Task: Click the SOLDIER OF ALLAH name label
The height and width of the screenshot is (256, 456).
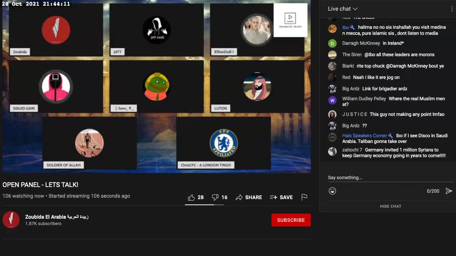Action: [x=63, y=165]
